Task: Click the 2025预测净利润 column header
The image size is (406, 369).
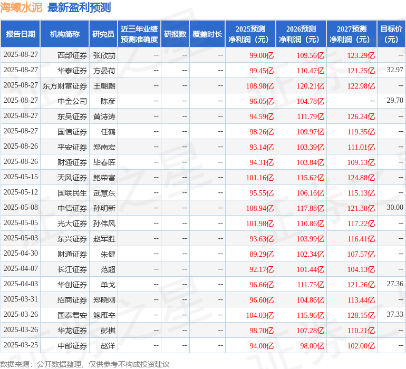Action: 250,34
